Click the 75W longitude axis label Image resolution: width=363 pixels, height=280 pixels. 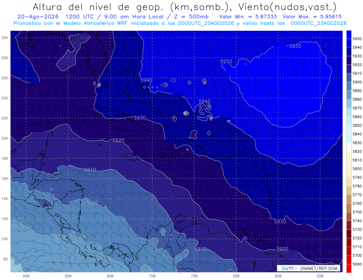click(x=152, y=276)
